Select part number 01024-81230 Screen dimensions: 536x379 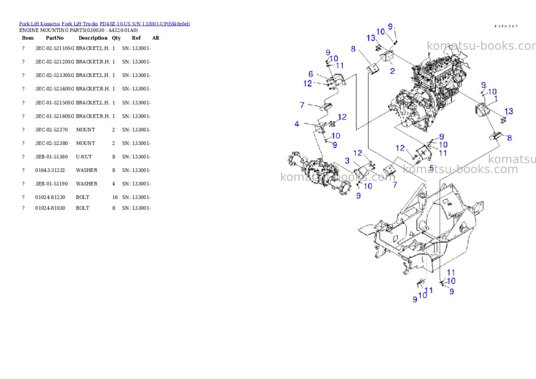tap(50, 198)
